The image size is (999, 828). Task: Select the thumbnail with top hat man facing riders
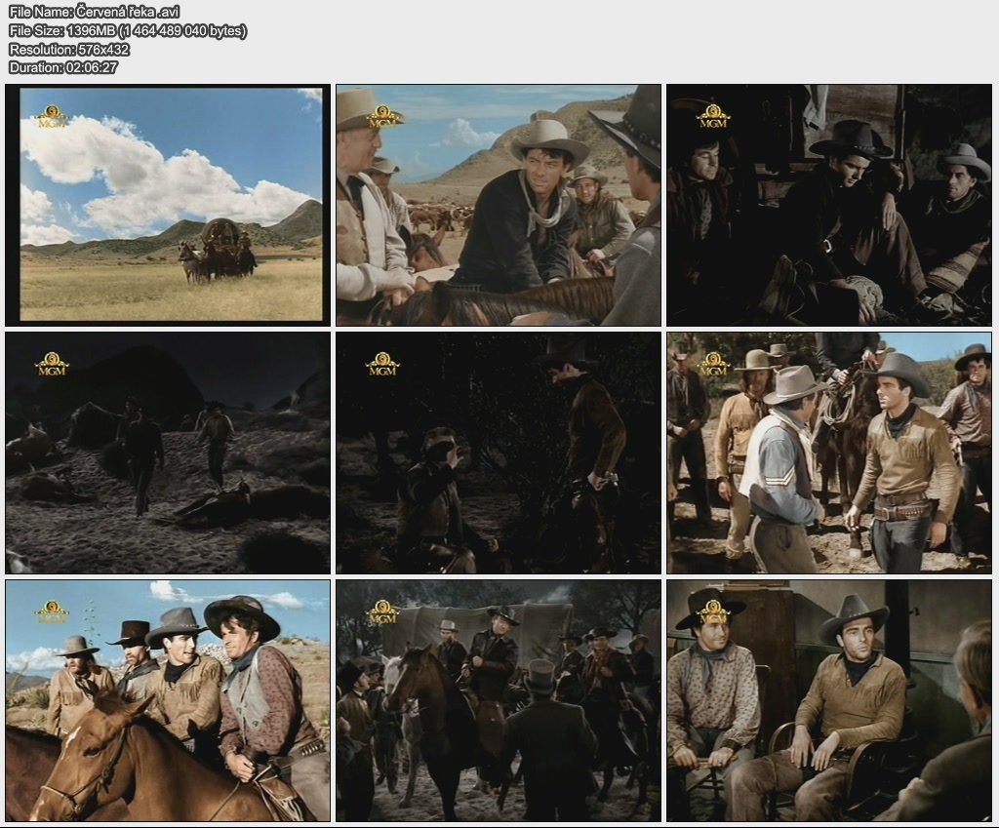pyautogui.click(x=499, y=700)
